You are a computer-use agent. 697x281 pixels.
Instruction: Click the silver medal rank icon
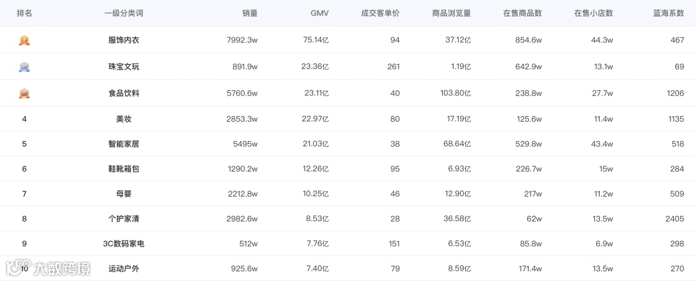coord(25,66)
